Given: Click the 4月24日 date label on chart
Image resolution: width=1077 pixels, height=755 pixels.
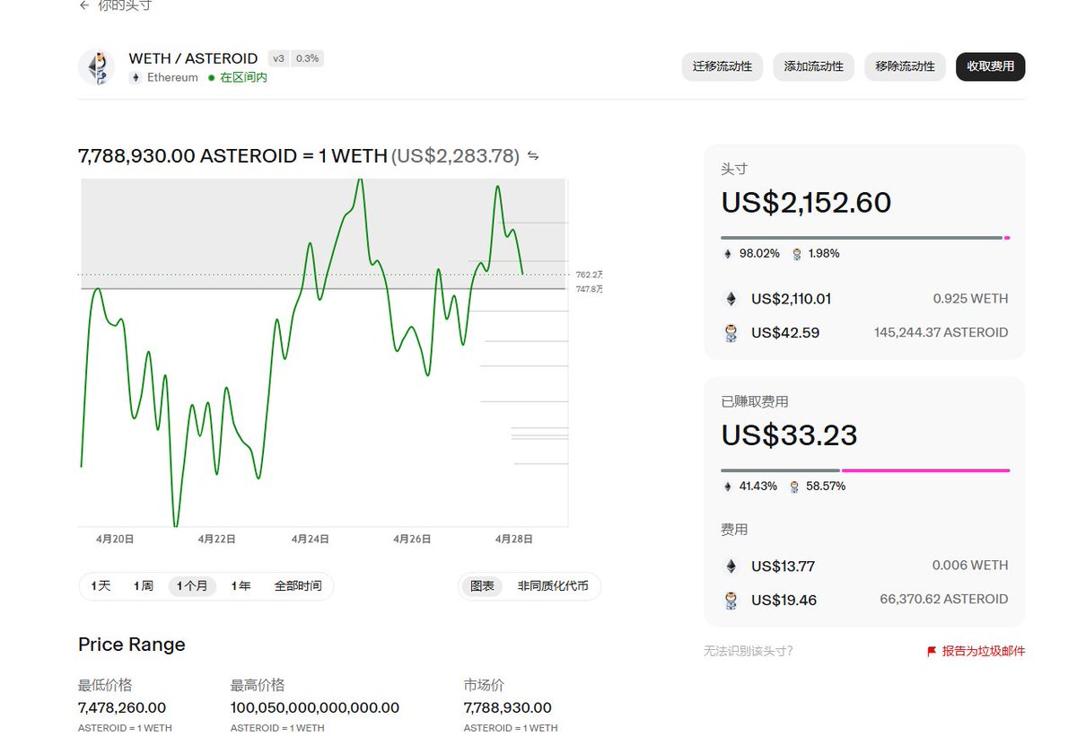Looking at the screenshot, I should pyautogui.click(x=310, y=540).
